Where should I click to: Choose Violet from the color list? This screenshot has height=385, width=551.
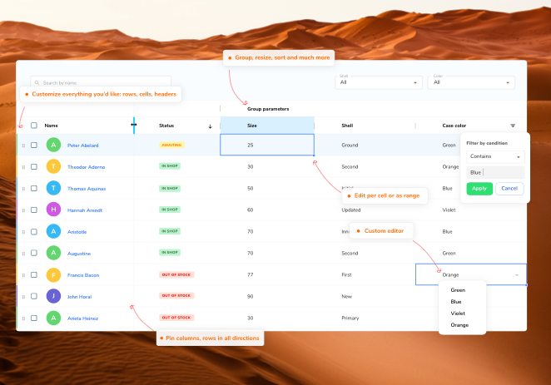click(458, 313)
